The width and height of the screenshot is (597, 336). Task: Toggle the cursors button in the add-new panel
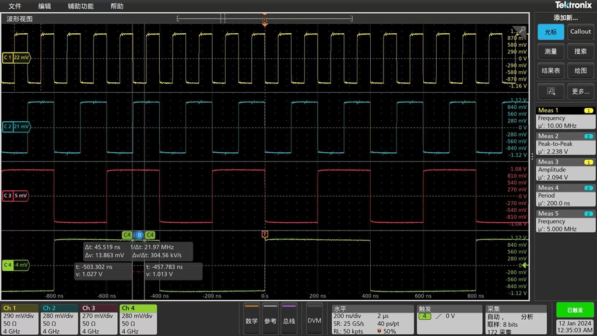550,32
